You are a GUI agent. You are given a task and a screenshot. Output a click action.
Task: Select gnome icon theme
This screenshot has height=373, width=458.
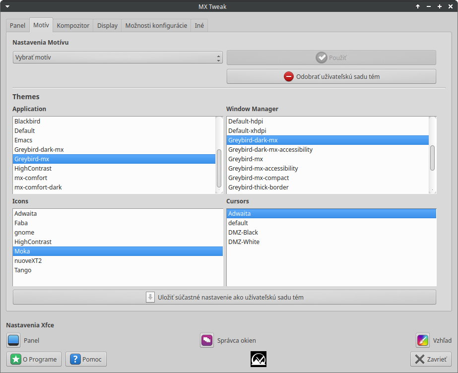tap(118, 232)
